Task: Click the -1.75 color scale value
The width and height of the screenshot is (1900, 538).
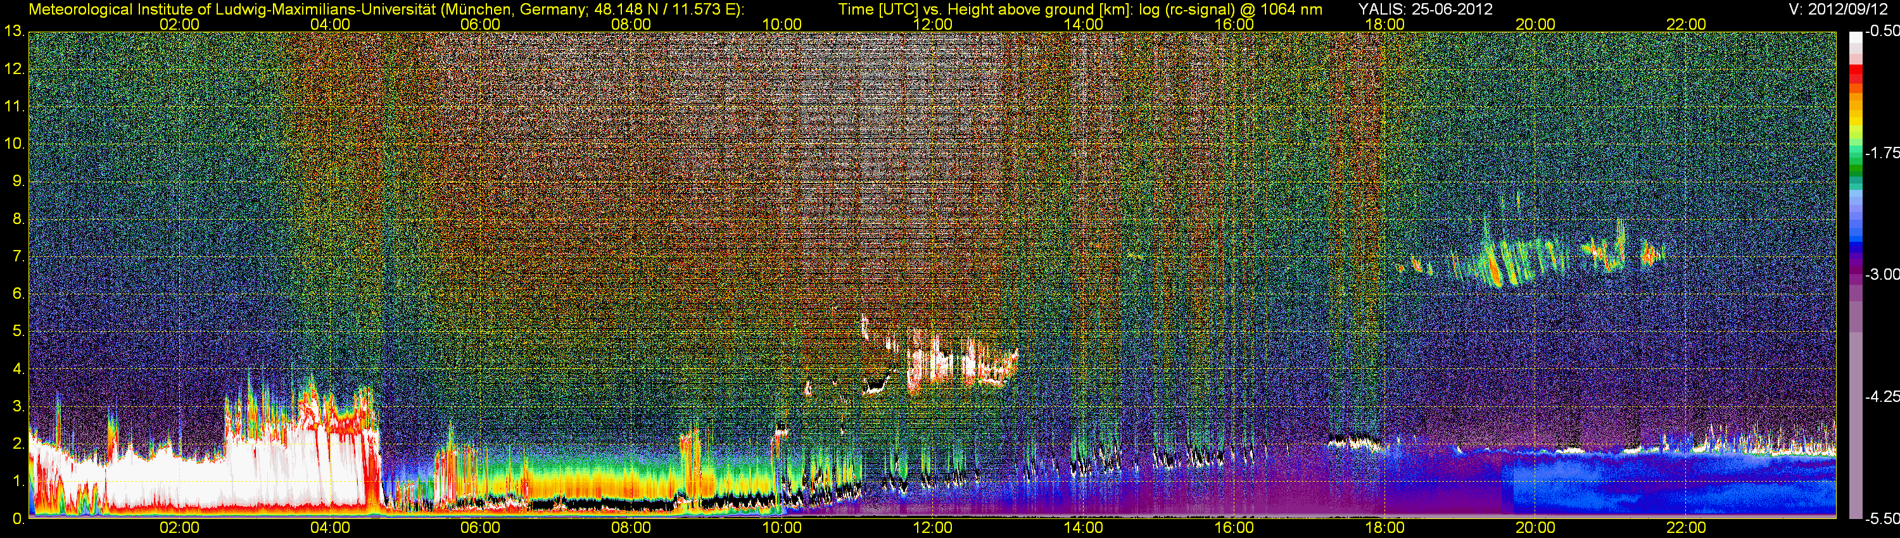Action: [x=1882, y=153]
